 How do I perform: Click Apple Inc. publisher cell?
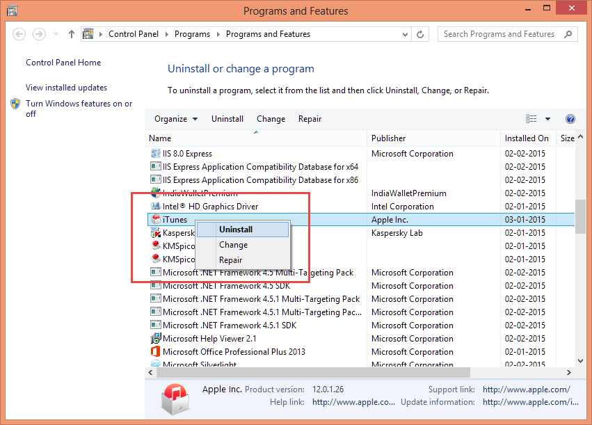(390, 220)
